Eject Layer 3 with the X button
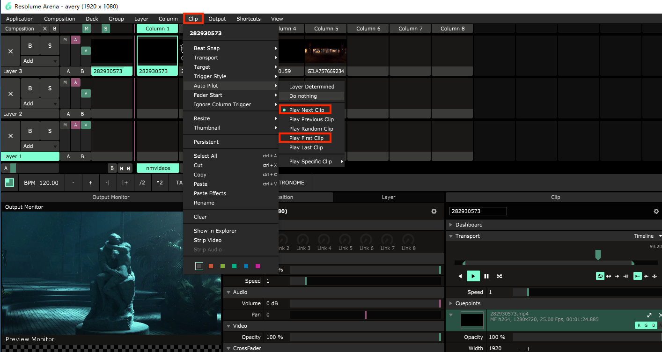 [10, 51]
